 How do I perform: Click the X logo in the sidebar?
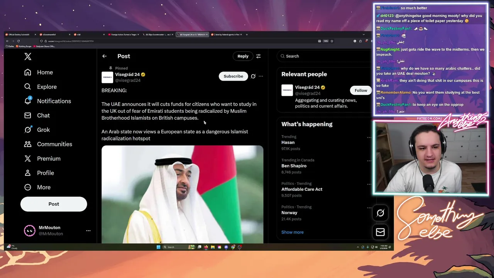click(28, 57)
